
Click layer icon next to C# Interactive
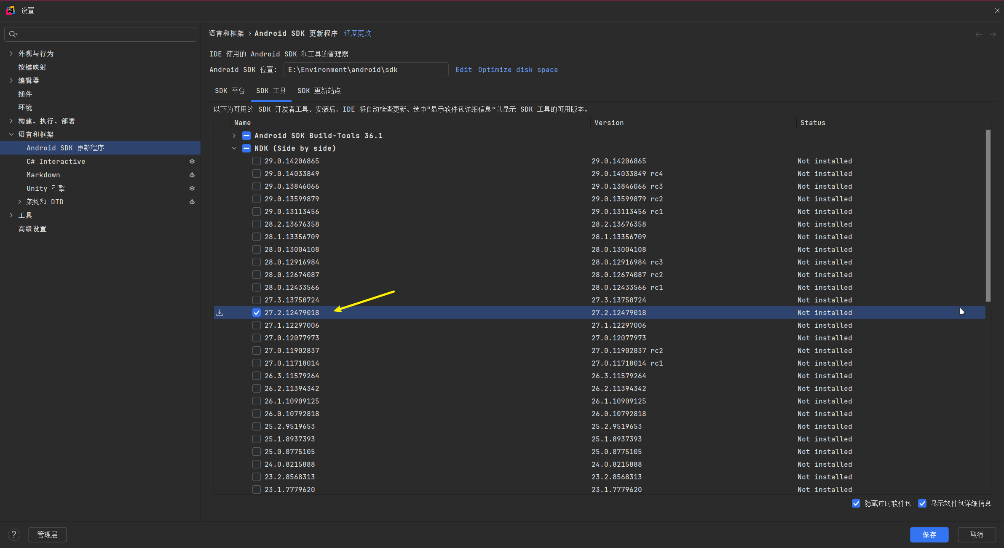(x=192, y=161)
